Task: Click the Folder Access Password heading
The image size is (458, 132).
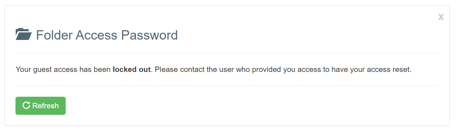Action: click(x=107, y=35)
